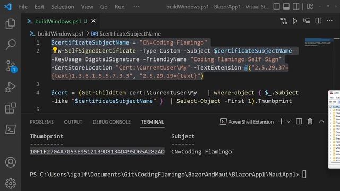The width and height of the screenshot is (340, 191).
Task: Open the Explorer view in activity bar
Action: [10, 23]
